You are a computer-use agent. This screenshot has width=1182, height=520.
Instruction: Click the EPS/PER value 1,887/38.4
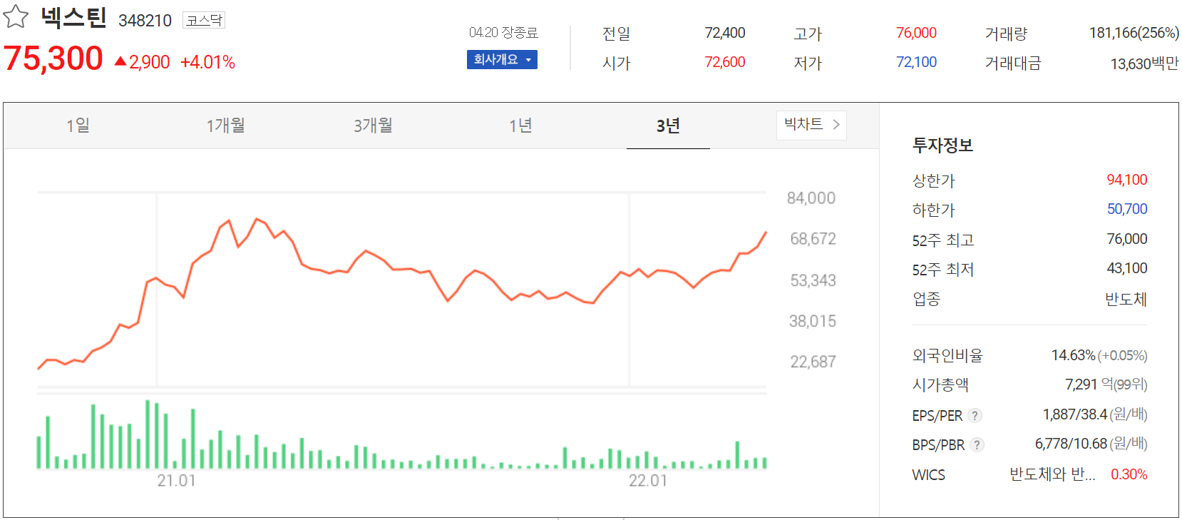click(x=1074, y=414)
